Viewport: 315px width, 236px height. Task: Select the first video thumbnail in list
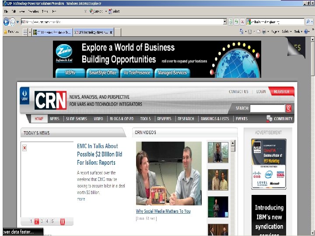[x=218, y=153]
